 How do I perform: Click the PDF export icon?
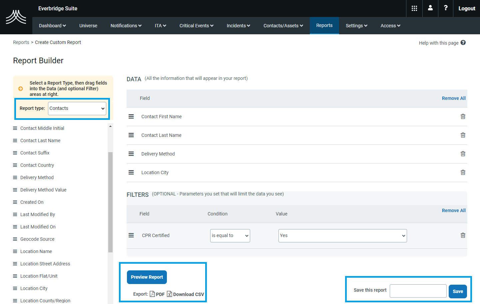152,294
